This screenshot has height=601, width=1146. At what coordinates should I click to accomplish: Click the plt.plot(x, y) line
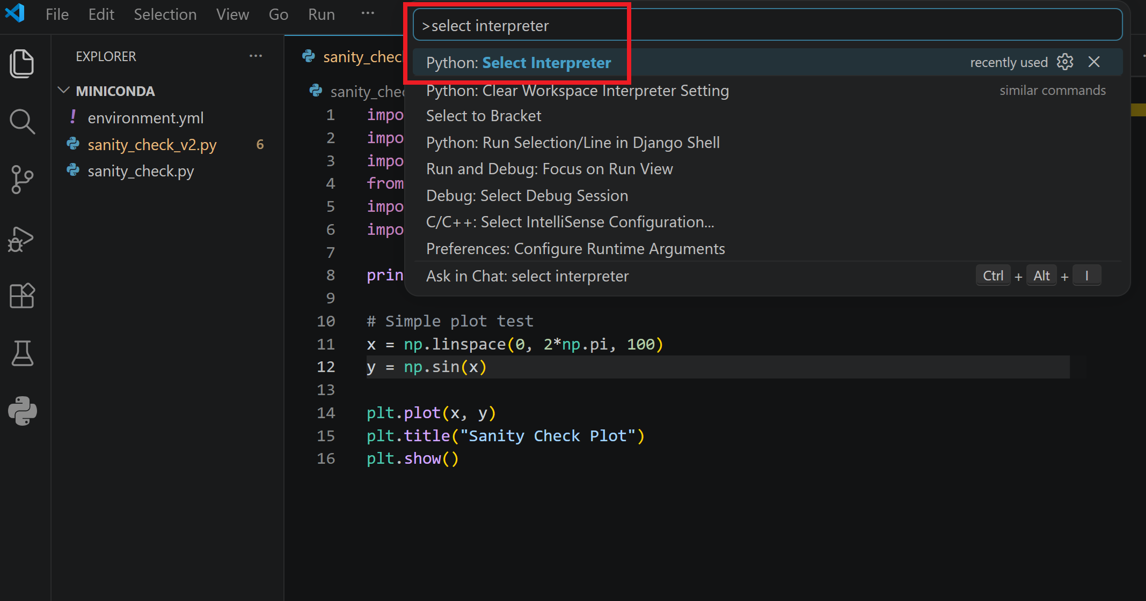coord(431,413)
